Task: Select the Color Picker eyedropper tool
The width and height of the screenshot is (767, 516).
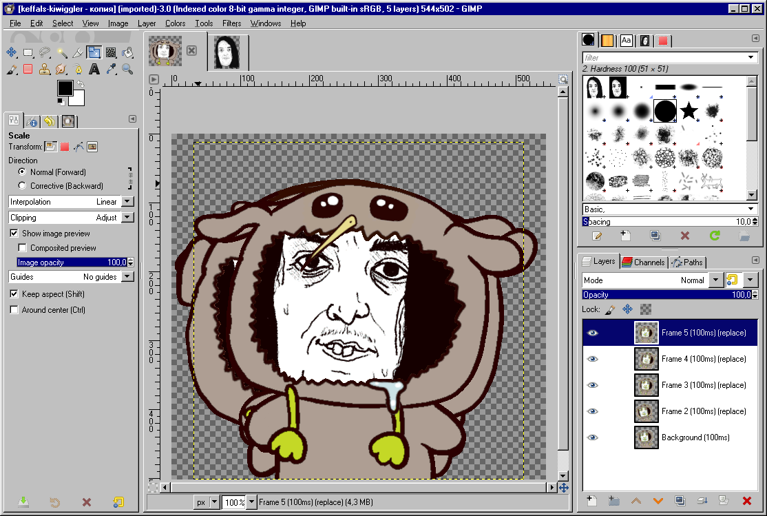Action: point(111,69)
